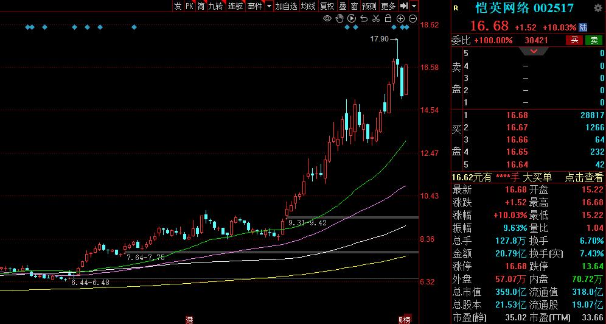606x324 pixels.
Task: Click the 内盘 value 70.72万
Action: tap(588, 279)
